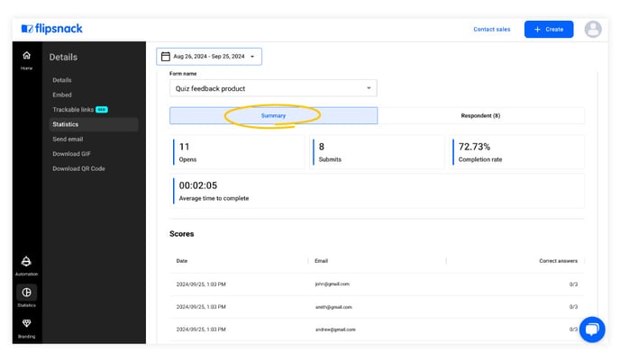Open the Quiz feedback product form dropdown
This screenshot has width=620, height=362.
[x=273, y=88]
